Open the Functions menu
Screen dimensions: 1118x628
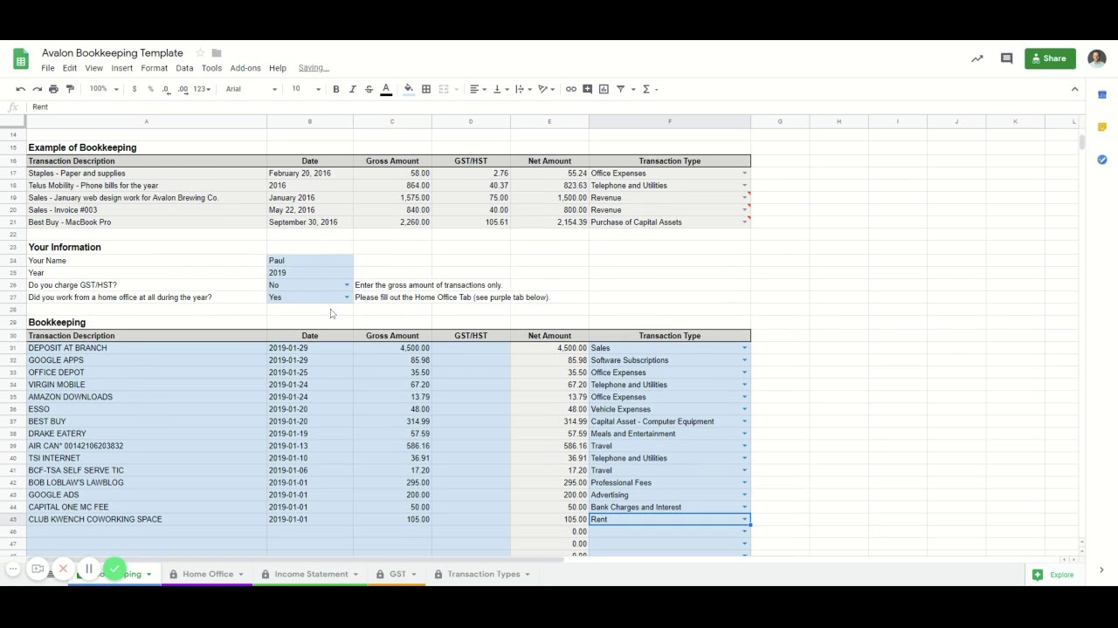coord(649,89)
